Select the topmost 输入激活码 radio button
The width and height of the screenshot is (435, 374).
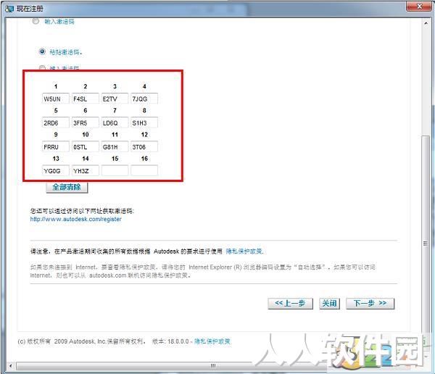(x=36, y=21)
